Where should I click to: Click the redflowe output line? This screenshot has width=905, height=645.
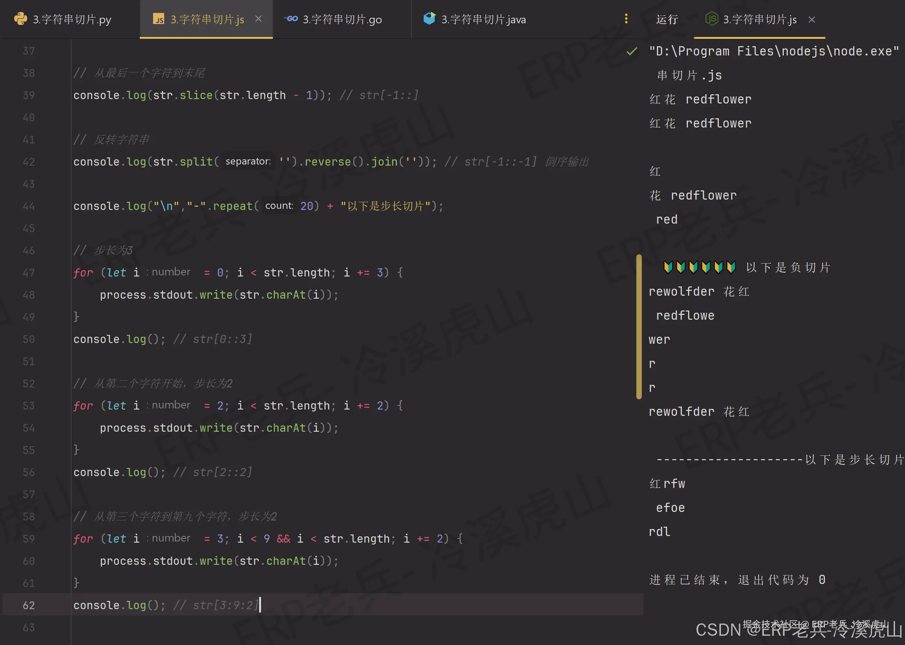pyautogui.click(x=685, y=315)
